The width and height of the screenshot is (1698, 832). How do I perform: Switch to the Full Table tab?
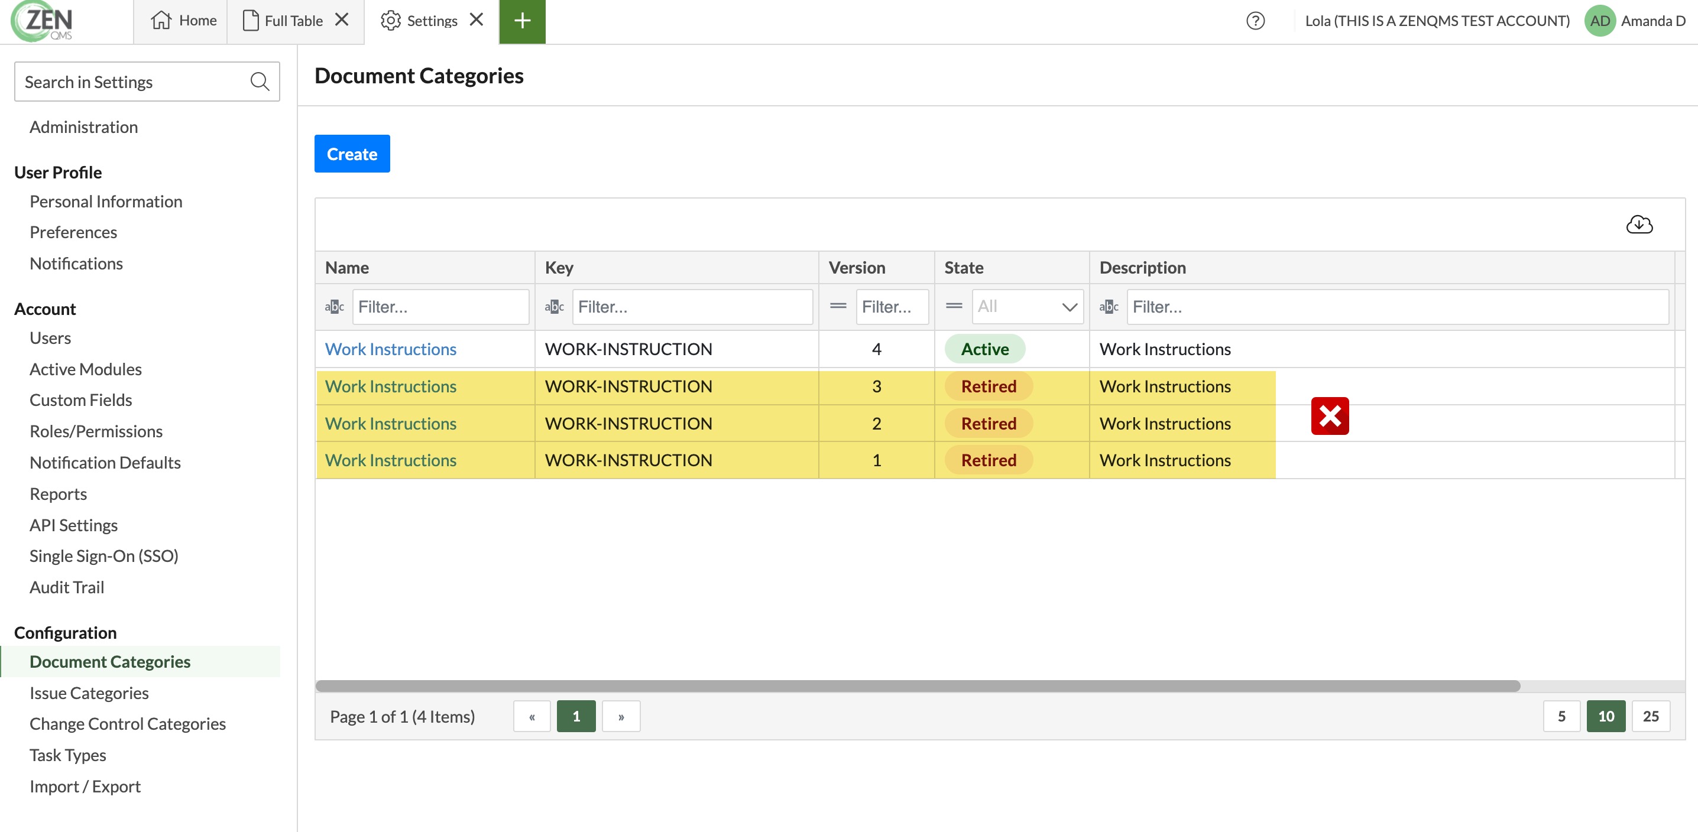click(x=283, y=21)
